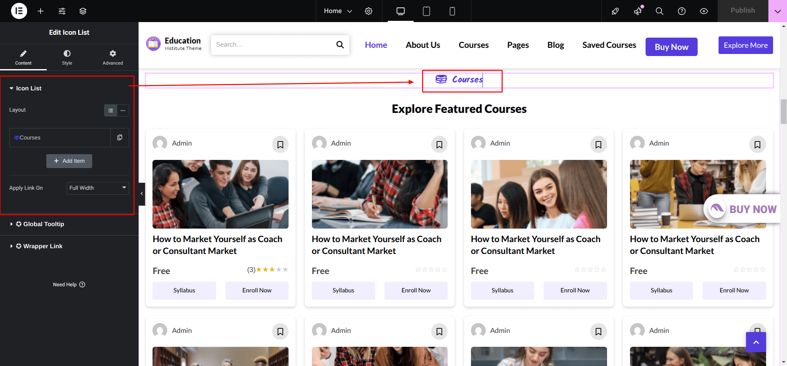The width and height of the screenshot is (787, 366).
Task: Click the second card star rating
Action: [431, 269]
